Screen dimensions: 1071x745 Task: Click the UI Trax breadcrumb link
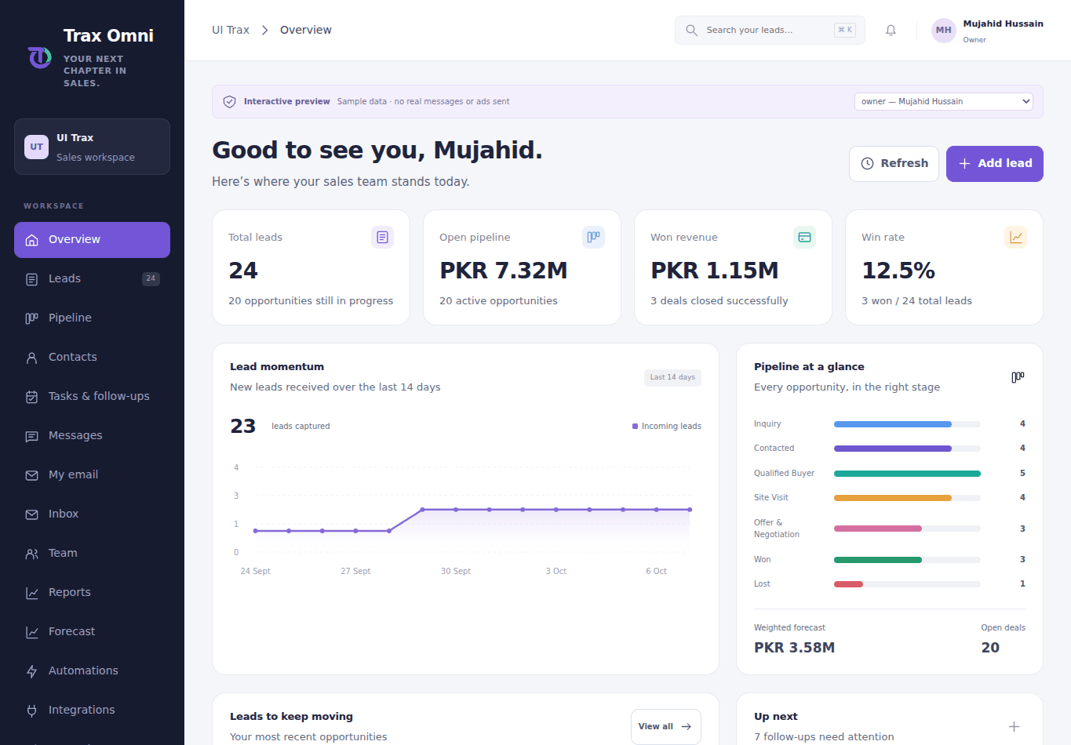[231, 30]
